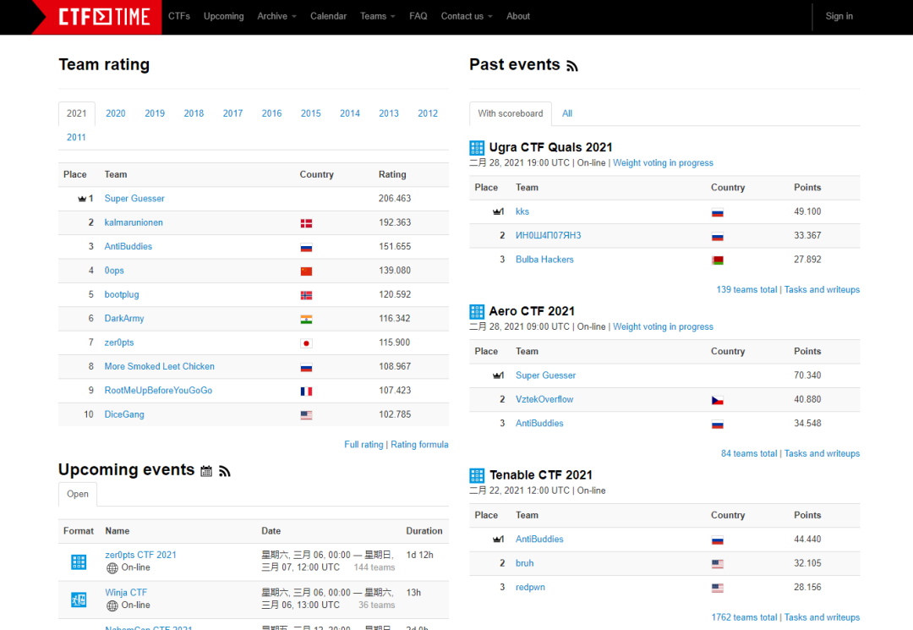Open bruh team page

(524, 564)
